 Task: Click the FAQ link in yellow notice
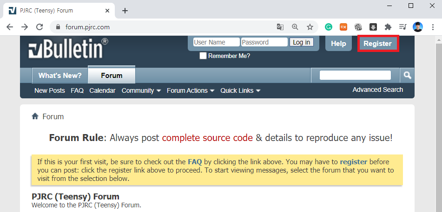click(195, 162)
